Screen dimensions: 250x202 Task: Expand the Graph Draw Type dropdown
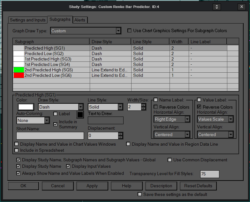[x=118, y=31]
